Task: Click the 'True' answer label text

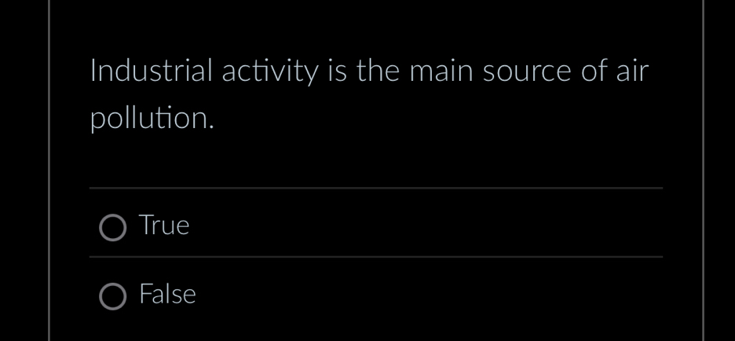Action: [x=165, y=225]
